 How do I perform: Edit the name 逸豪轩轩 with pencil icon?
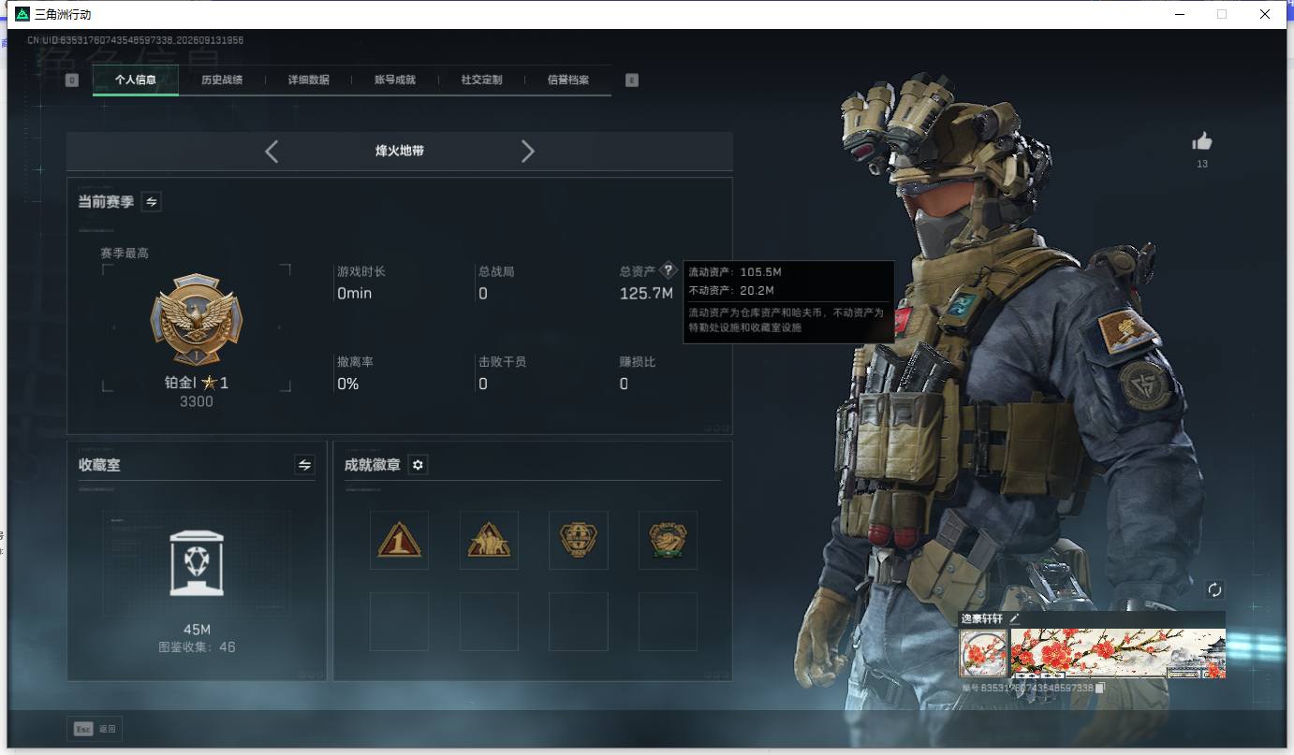click(x=1014, y=618)
